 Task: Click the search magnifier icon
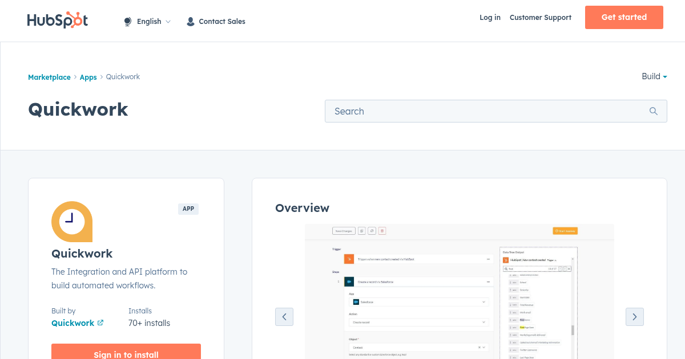654,111
